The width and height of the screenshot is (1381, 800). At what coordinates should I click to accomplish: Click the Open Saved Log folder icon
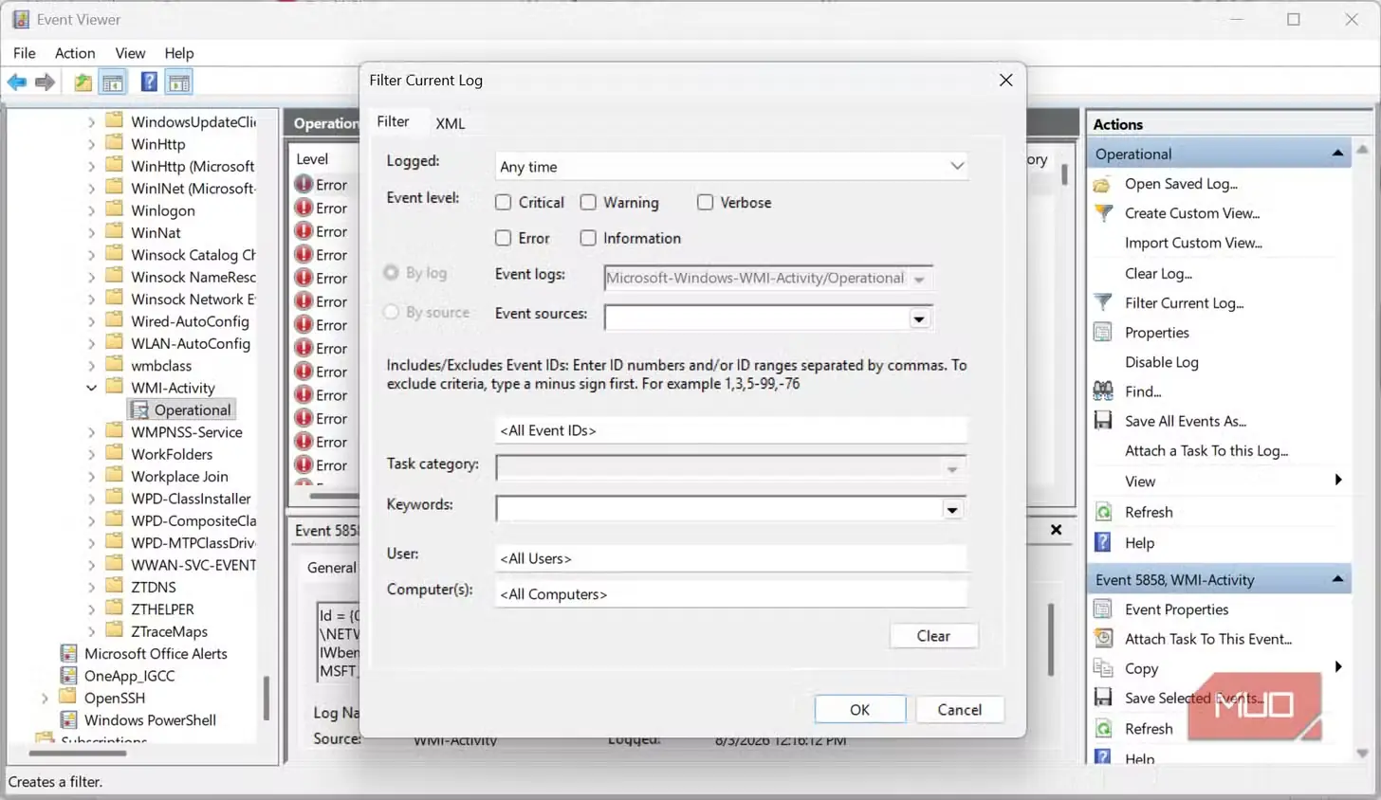pyautogui.click(x=1102, y=184)
